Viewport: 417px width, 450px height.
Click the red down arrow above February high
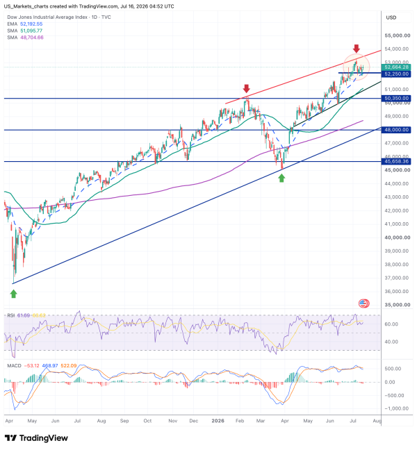point(247,88)
